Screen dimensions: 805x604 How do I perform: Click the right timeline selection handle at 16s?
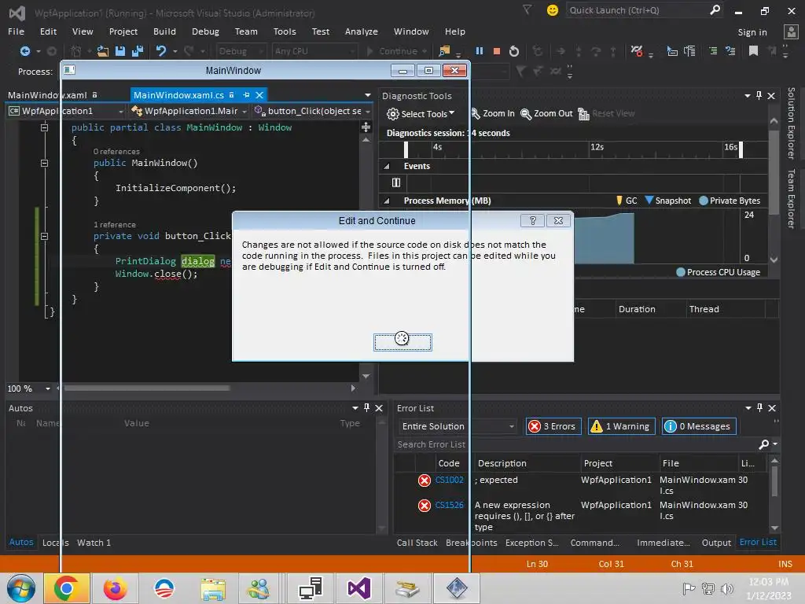[x=741, y=149]
